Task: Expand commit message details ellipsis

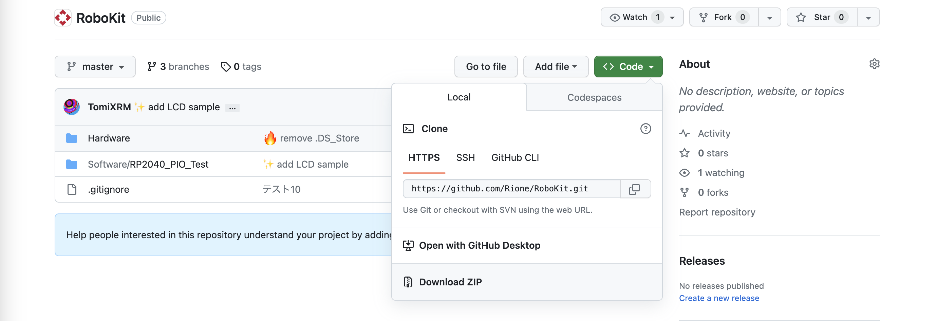Action: click(x=232, y=108)
